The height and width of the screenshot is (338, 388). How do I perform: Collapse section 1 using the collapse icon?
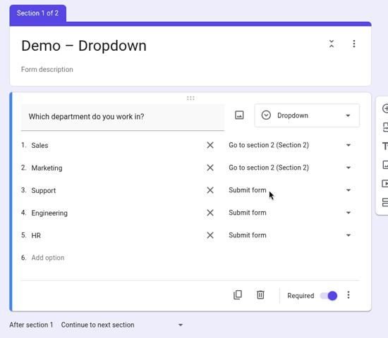point(332,44)
